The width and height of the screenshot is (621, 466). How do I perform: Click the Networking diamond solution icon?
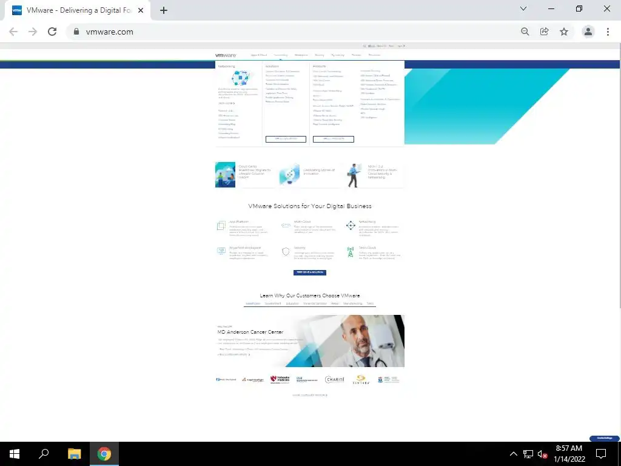point(351,226)
